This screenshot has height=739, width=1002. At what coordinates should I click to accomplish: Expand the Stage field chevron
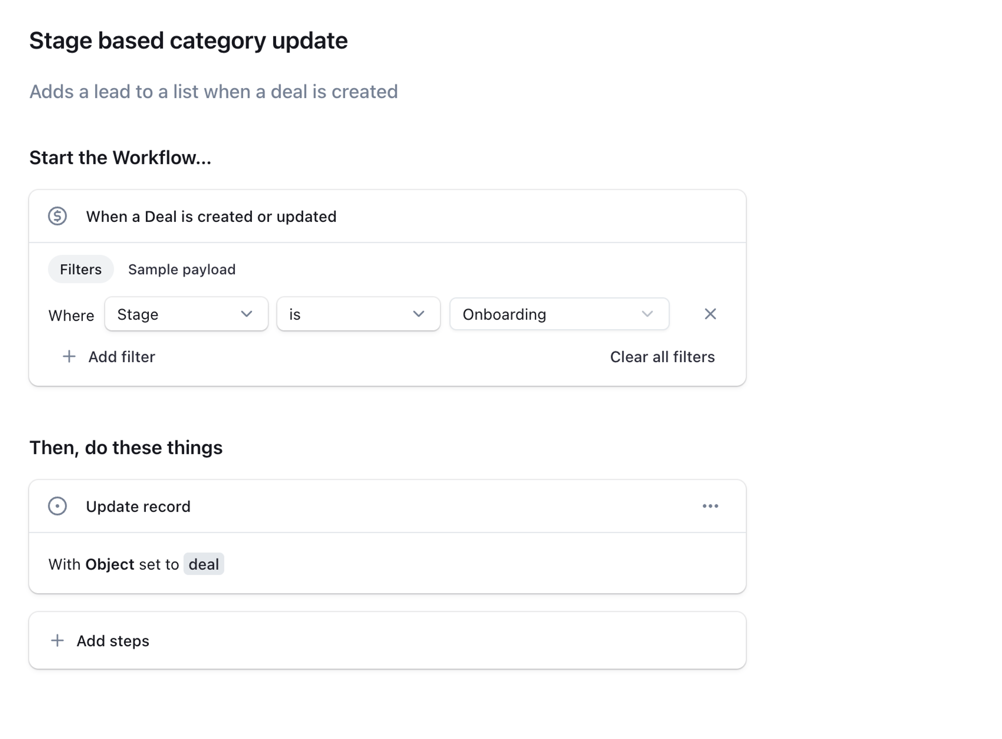pos(246,314)
